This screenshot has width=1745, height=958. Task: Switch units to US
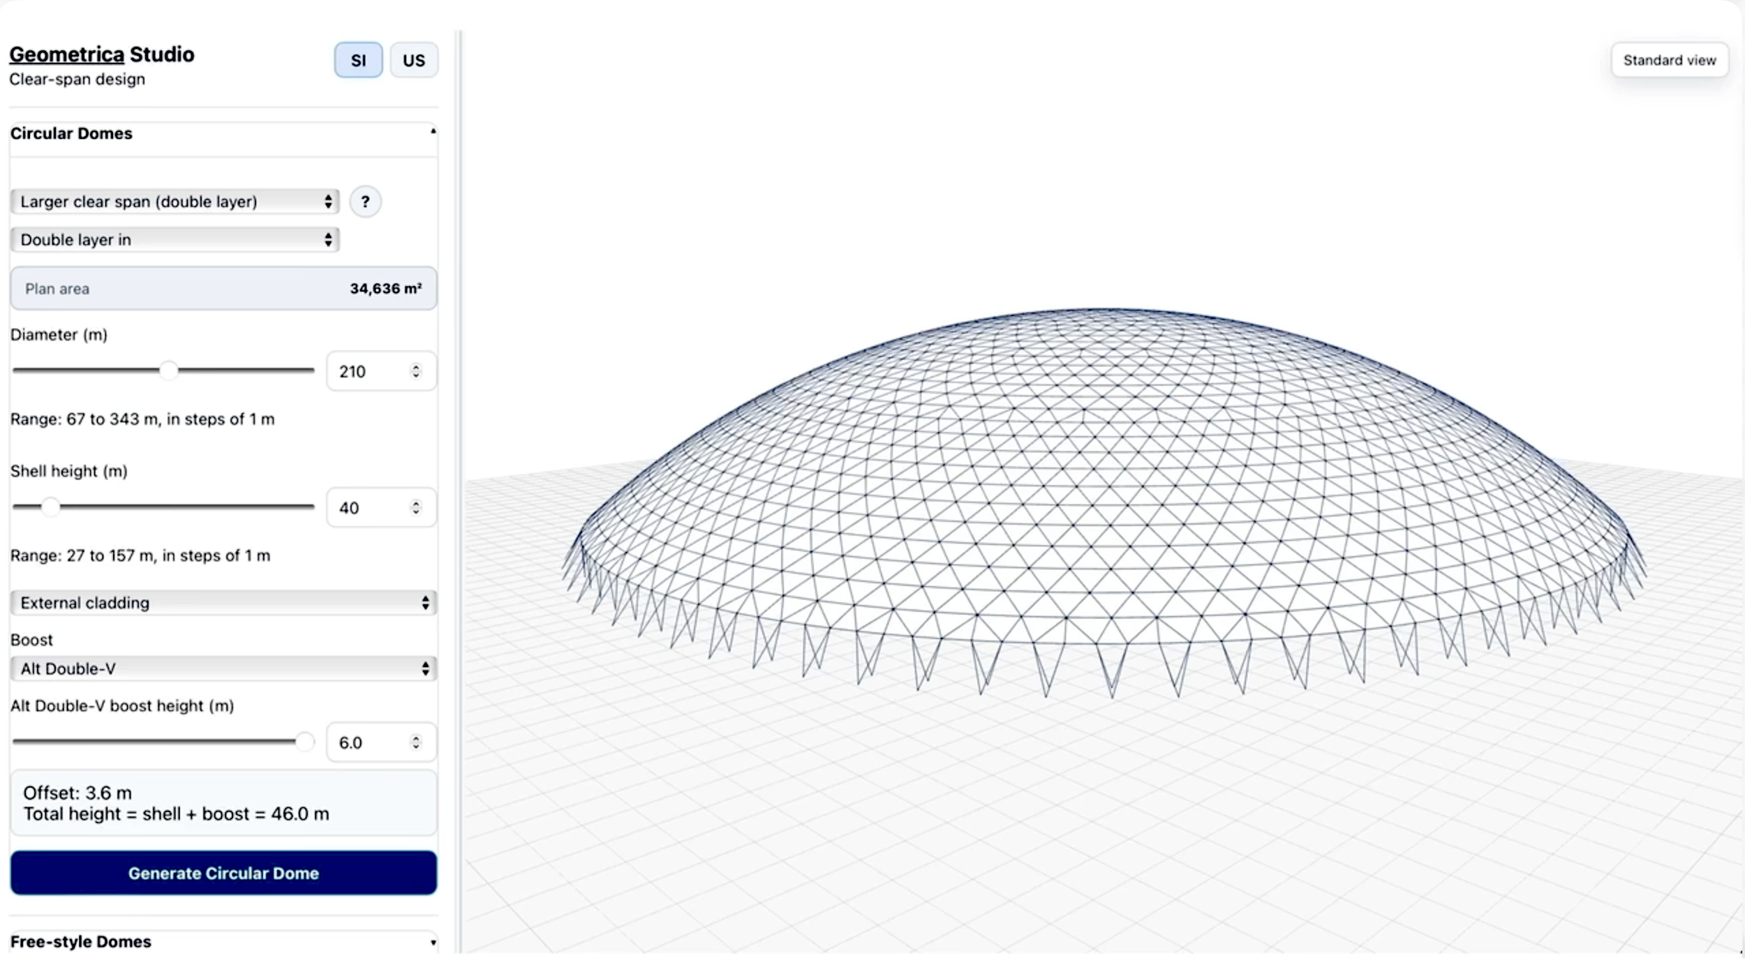[414, 60]
